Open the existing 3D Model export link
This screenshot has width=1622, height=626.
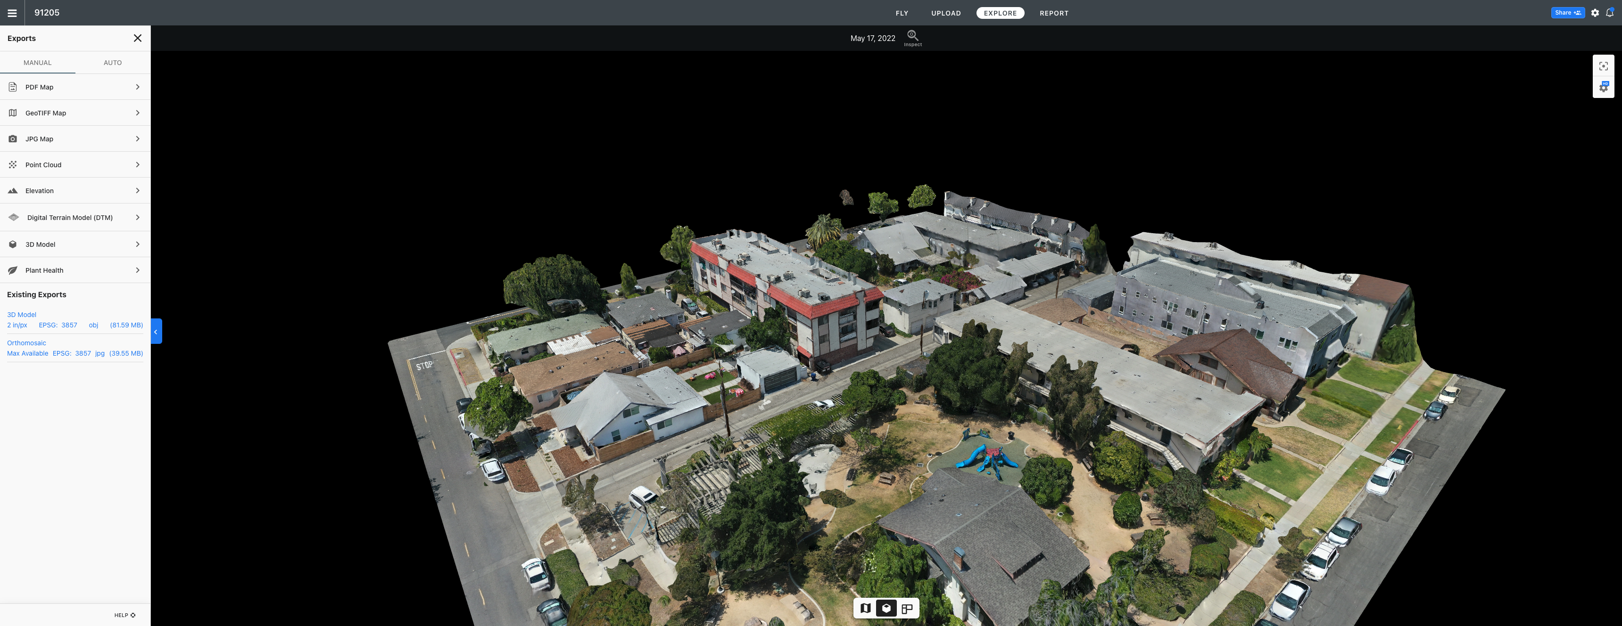click(21, 315)
